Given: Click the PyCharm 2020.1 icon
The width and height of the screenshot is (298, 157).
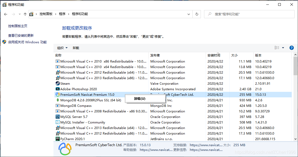Looking at the screenshot, I should point(58,139).
